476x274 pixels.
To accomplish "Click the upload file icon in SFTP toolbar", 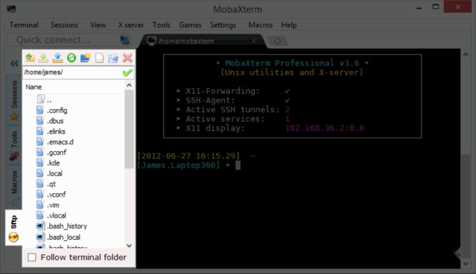I will point(57,58).
